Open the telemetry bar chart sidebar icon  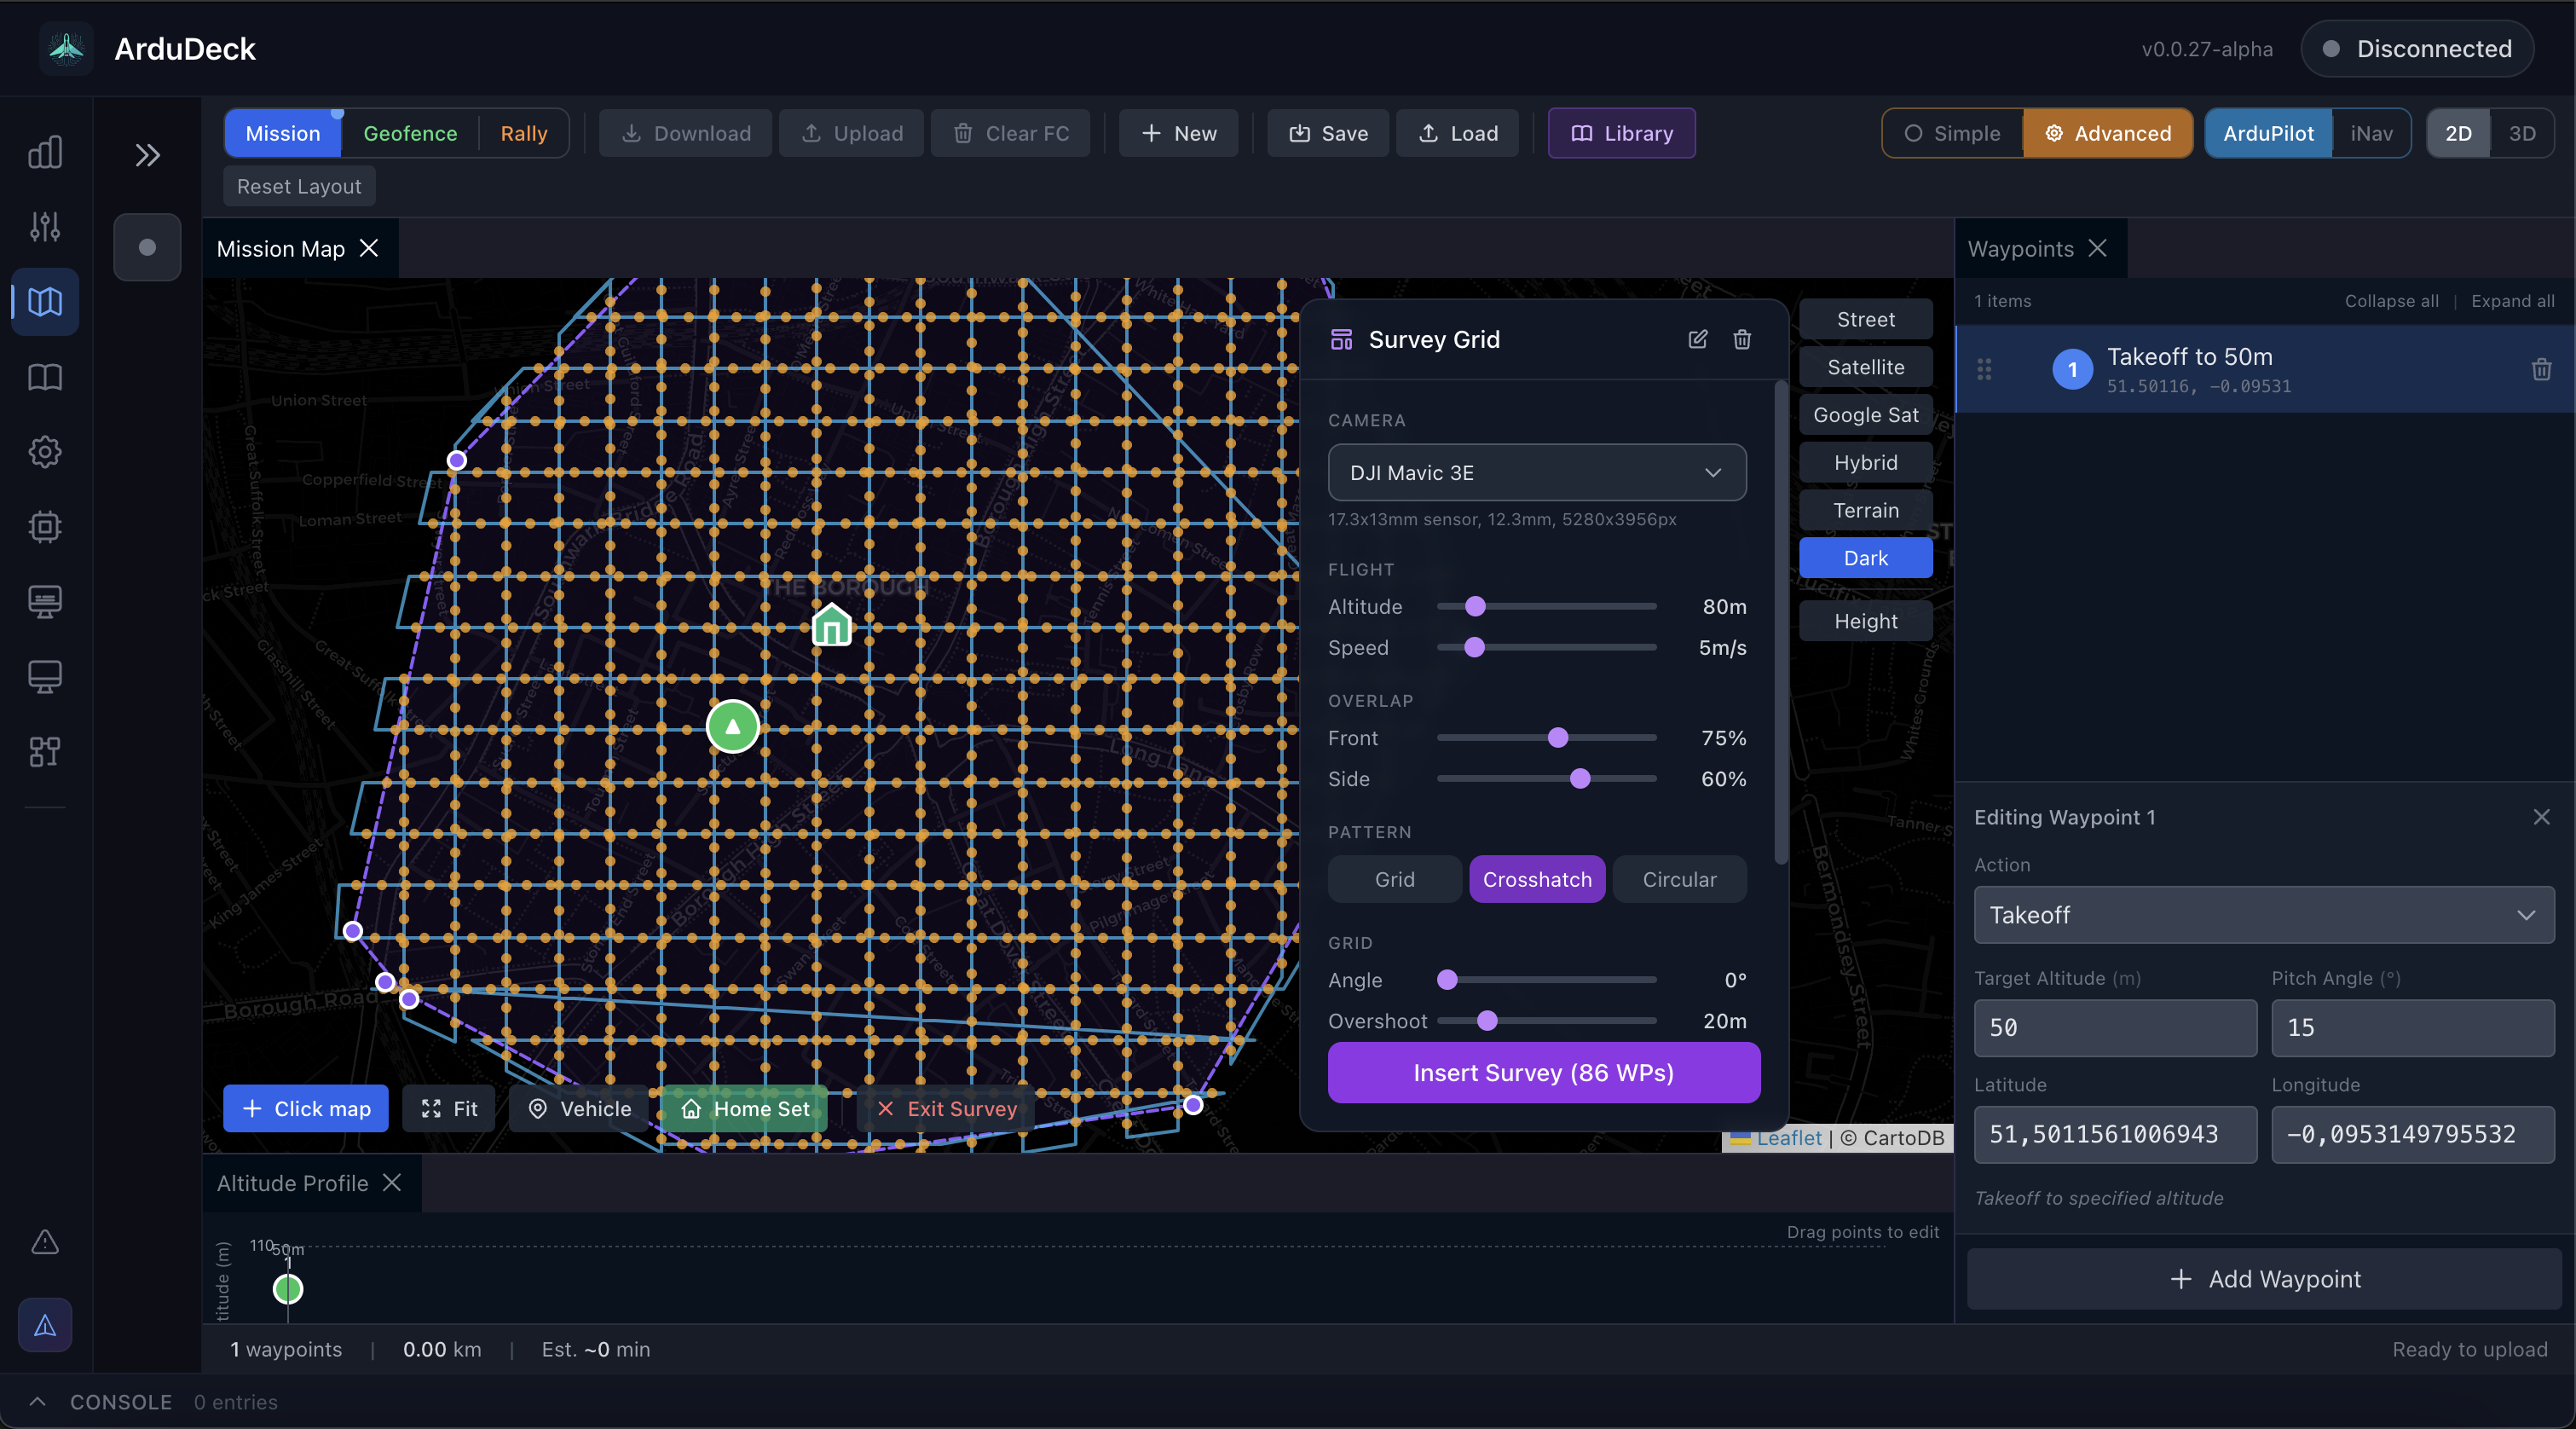(45, 152)
